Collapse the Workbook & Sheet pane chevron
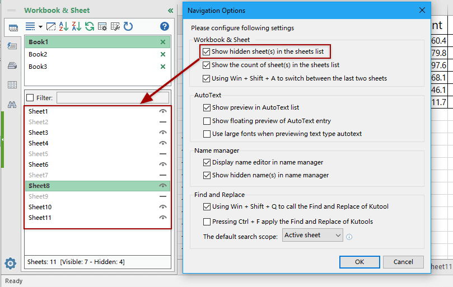453x287 pixels. [170, 10]
